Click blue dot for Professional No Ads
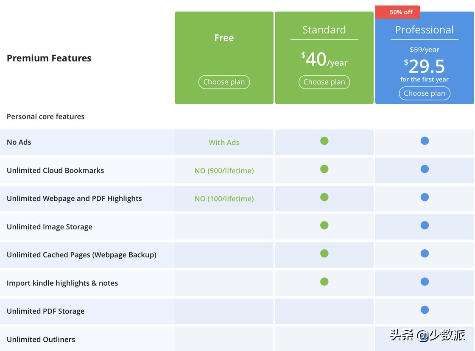 pos(425,141)
